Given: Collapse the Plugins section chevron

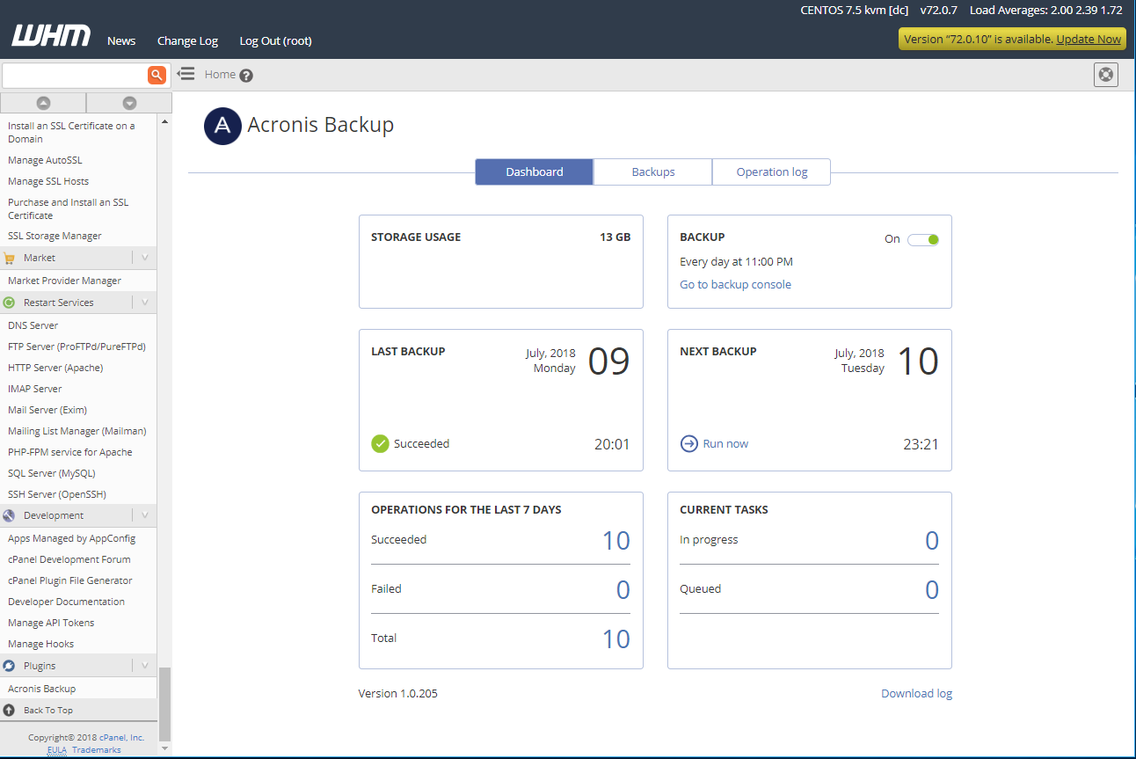Looking at the screenshot, I should [x=144, y=666].
